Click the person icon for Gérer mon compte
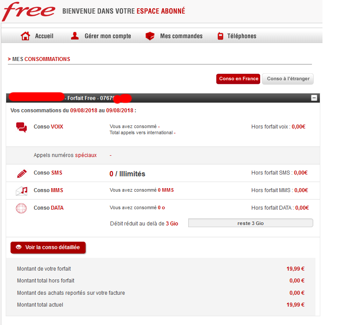 pos(75,36)
